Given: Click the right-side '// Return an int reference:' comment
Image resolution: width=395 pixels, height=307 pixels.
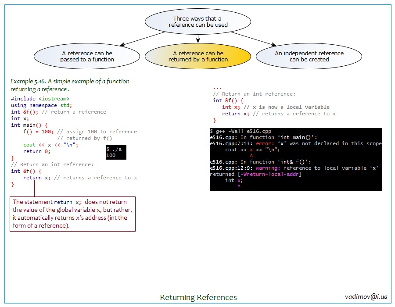Looking at the screenshot, I should [x=254, y=94].
